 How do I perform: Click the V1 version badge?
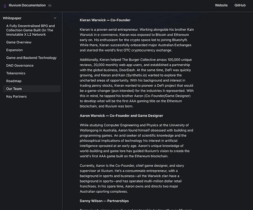click(50, 5)
